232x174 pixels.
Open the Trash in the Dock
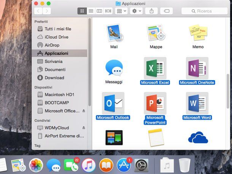point(184,165)
